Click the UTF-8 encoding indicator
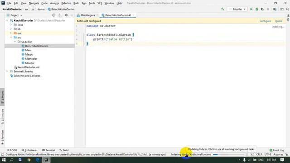The image size is (290, 163). click(x=268, y=154)
